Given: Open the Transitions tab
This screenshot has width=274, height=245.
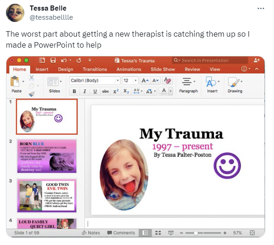Looking at the screenshot, I should 95,69.
